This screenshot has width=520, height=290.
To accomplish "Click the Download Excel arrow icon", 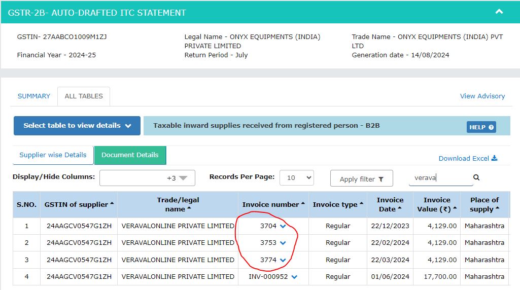I will pyautogui.click(x=495, y=158).
